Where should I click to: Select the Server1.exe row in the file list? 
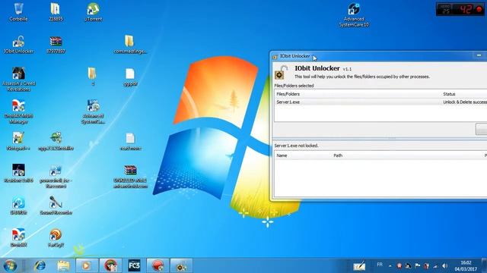pos(380,102)
